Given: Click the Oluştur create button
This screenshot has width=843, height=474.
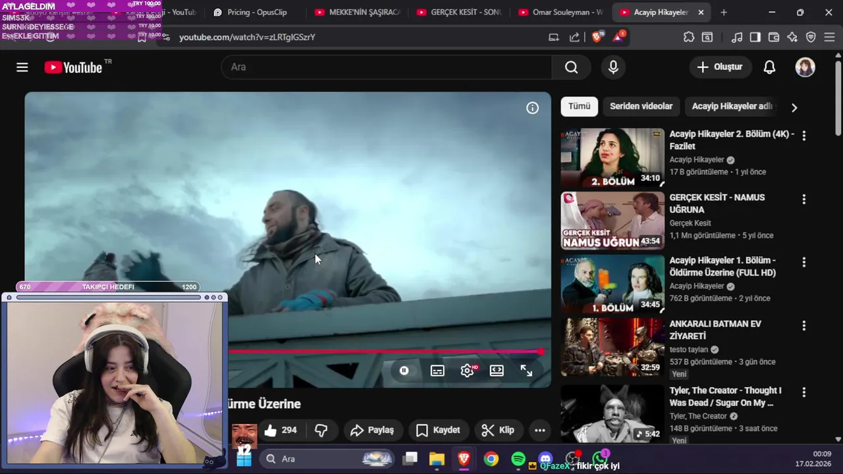Looking at the screenshot, I should point(719,67).
